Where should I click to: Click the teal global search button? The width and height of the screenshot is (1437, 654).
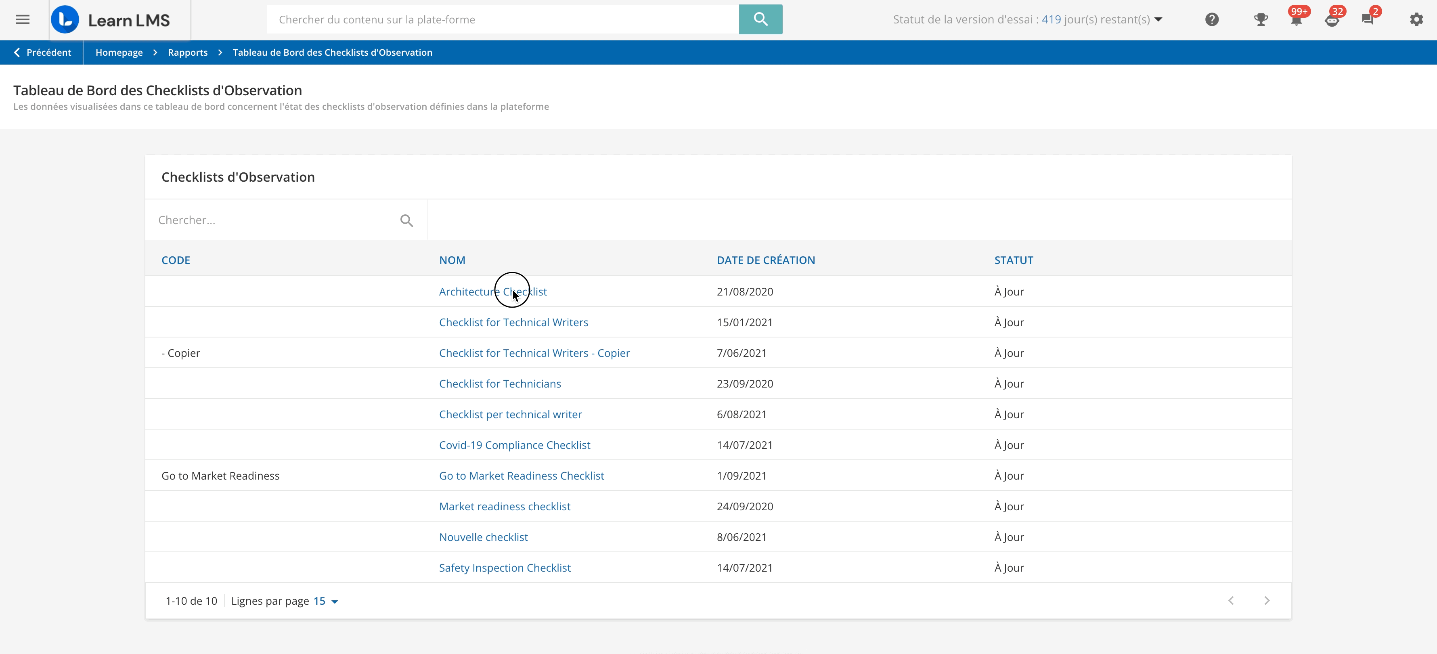click(x=760, y=19)
